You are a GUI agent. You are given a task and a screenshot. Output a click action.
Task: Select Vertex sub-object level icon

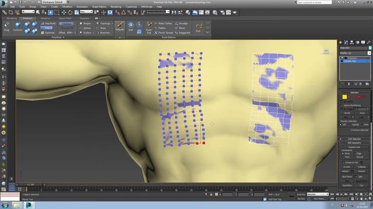coord(344,97)
